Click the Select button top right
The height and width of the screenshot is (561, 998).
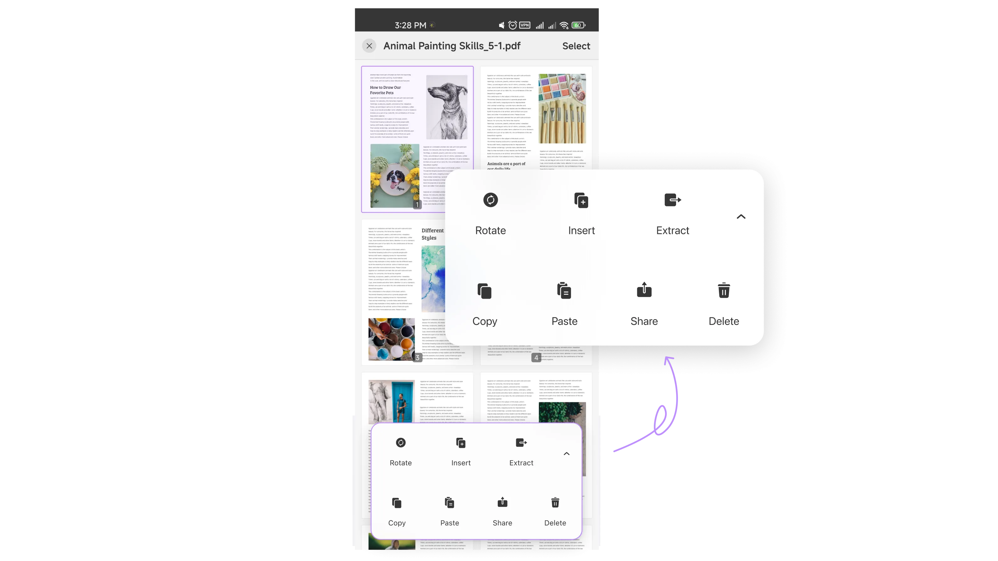tap(576, 46)
